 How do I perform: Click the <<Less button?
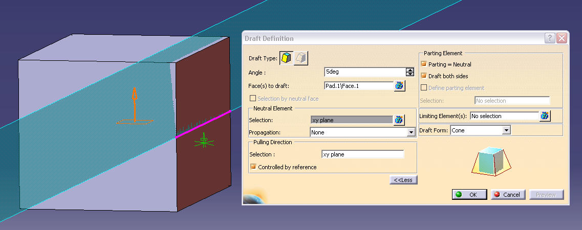[x=403, y=179]
